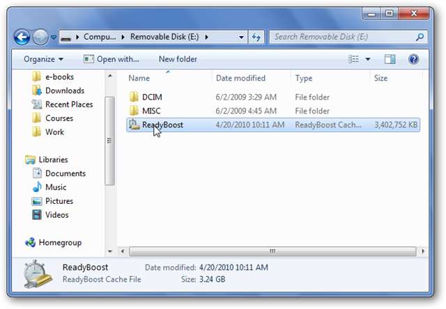Screen dimensions: 446x309
Task: Open the view options dropdown arrow
Action: [368, 59]
